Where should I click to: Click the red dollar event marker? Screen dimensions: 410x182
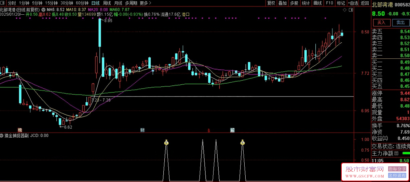coord(208,130)
